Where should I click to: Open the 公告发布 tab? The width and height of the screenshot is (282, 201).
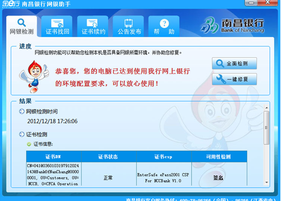(128, 27)
